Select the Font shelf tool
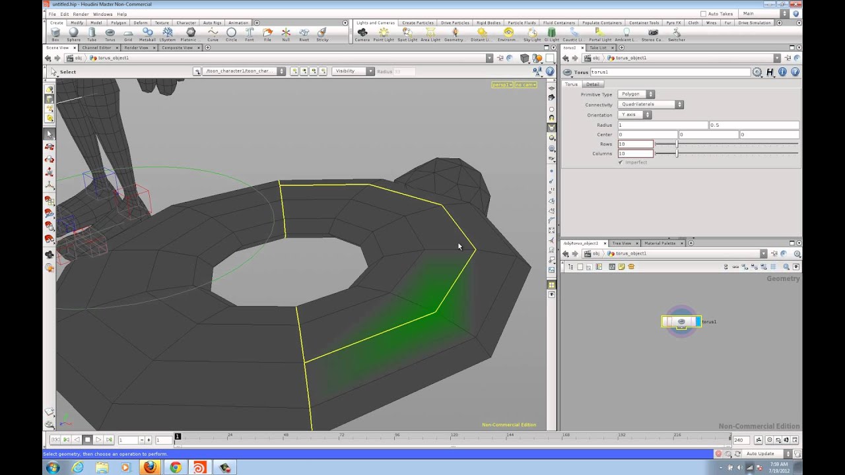This screenshot has height=475, width=845. coord(250,34)
